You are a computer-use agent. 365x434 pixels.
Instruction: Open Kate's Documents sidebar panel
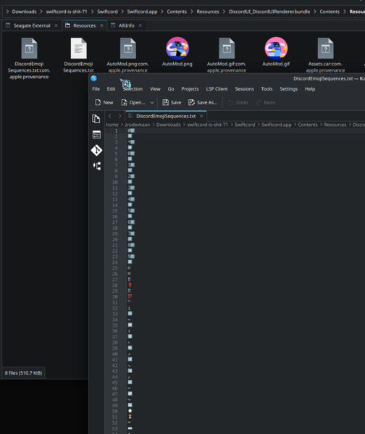click(96, 119)
